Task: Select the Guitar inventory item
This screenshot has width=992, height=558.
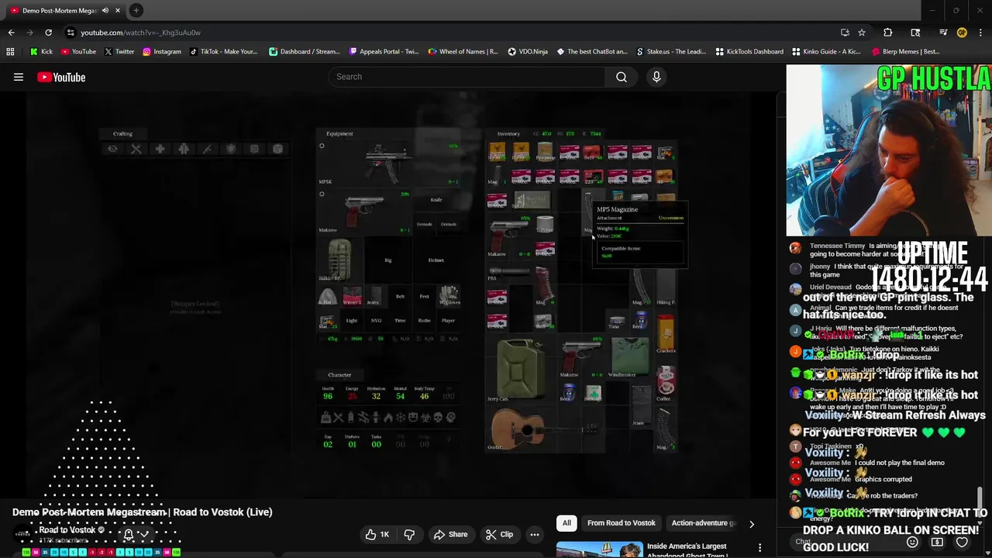Action: 545,429
